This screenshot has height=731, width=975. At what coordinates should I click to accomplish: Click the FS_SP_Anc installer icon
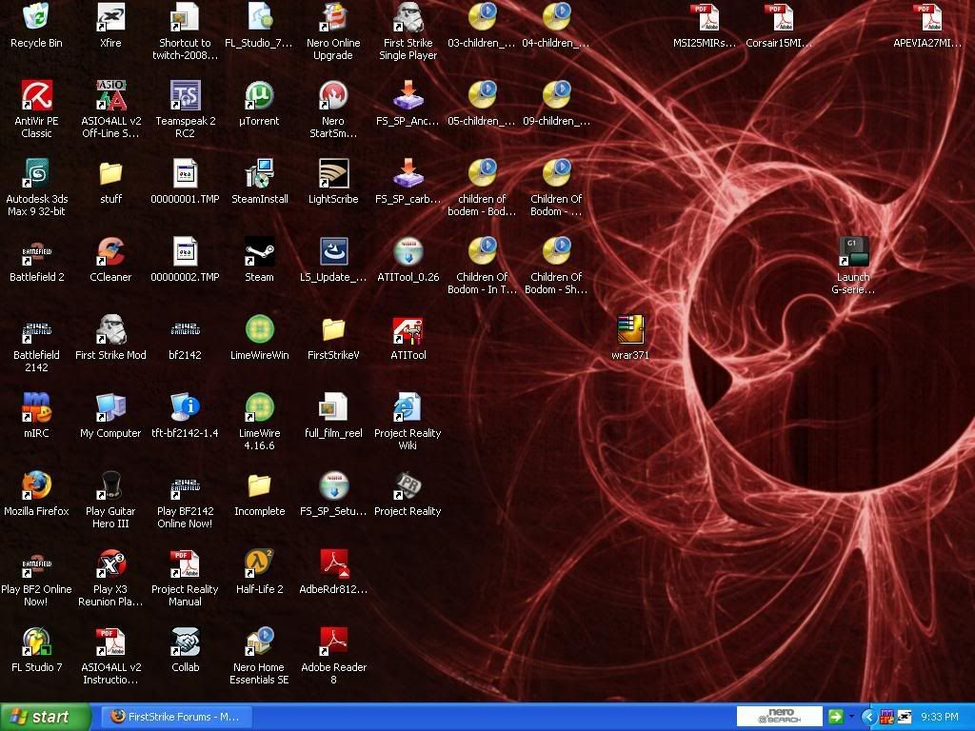pos(408,95)
